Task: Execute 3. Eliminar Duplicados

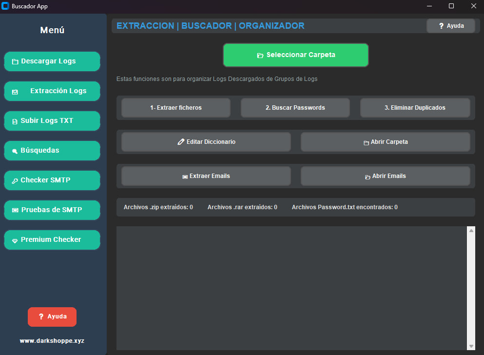Action: [x=415, y=107]
